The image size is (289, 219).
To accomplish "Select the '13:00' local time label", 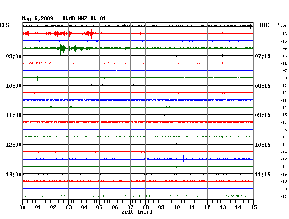I will [x=14, y=174].
